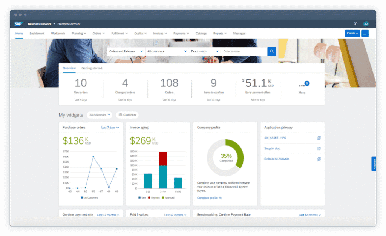Click the blue search magnifier button
Image resolution: width=386 pixels, height=236 pixels.
click(x=272, y=51)
